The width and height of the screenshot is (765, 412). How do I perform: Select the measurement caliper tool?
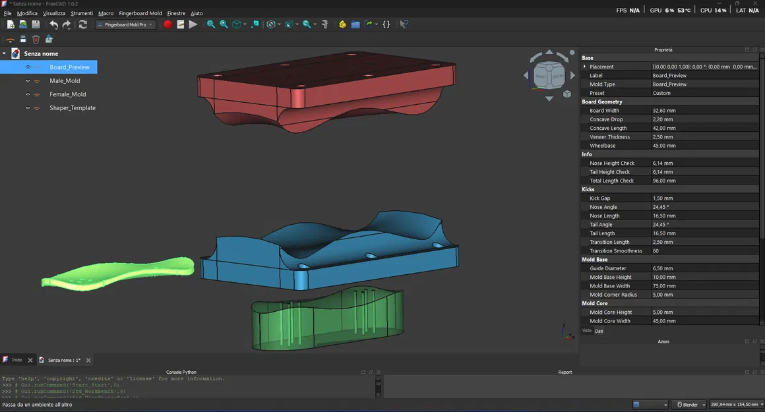326,24
